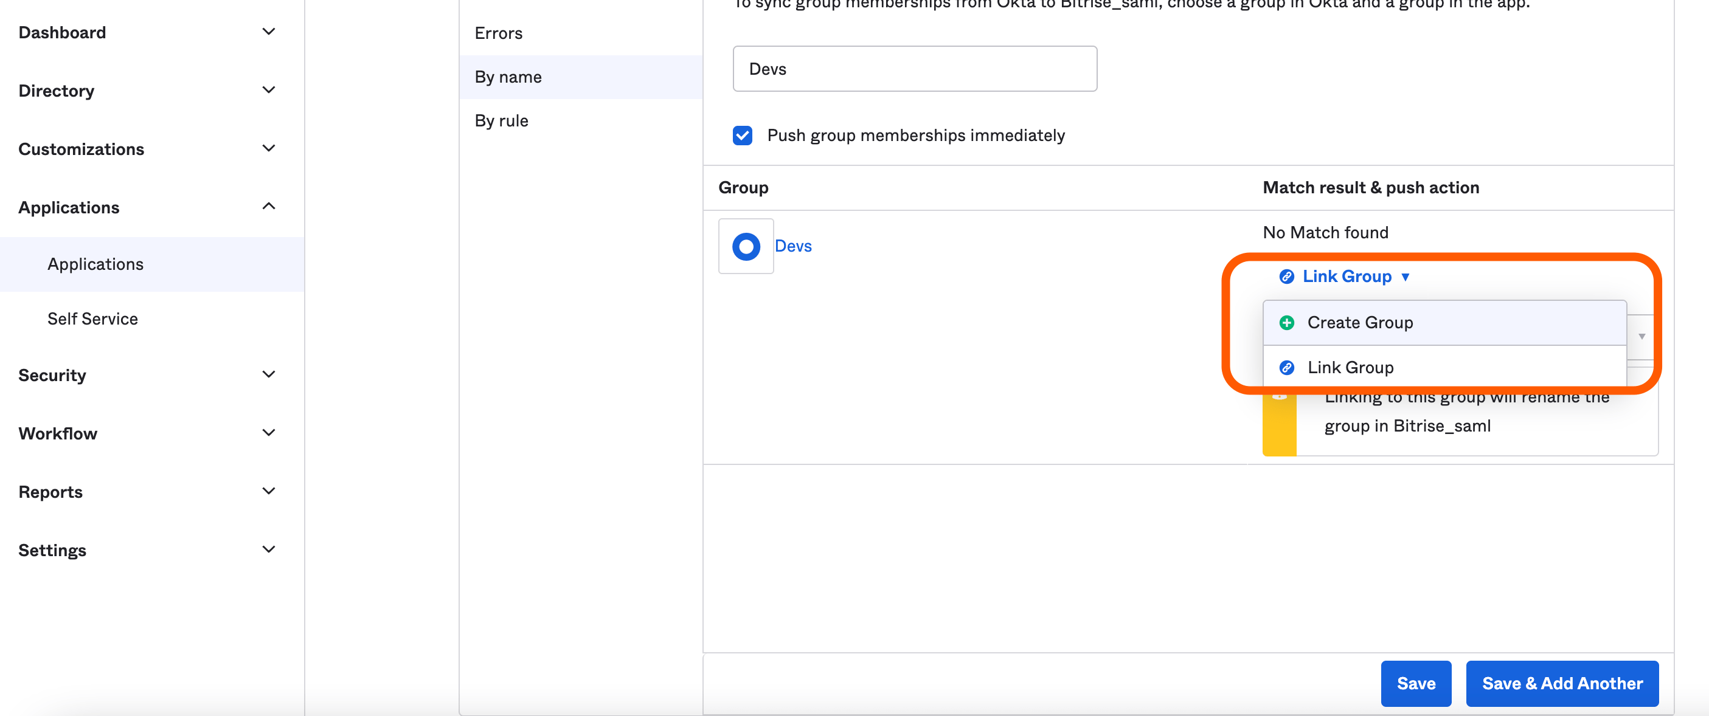Click the Devs group circle icon
This screenshot has width=1709, height=716.
746,246
